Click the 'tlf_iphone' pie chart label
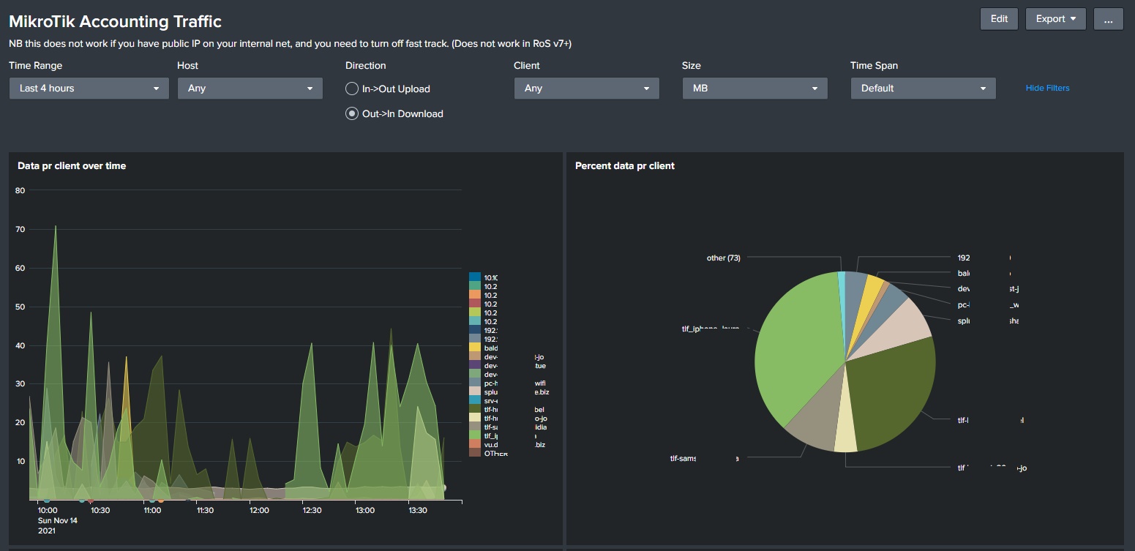Image resolution: width=1135 pixels, height=551 pixels. (711, 329)
